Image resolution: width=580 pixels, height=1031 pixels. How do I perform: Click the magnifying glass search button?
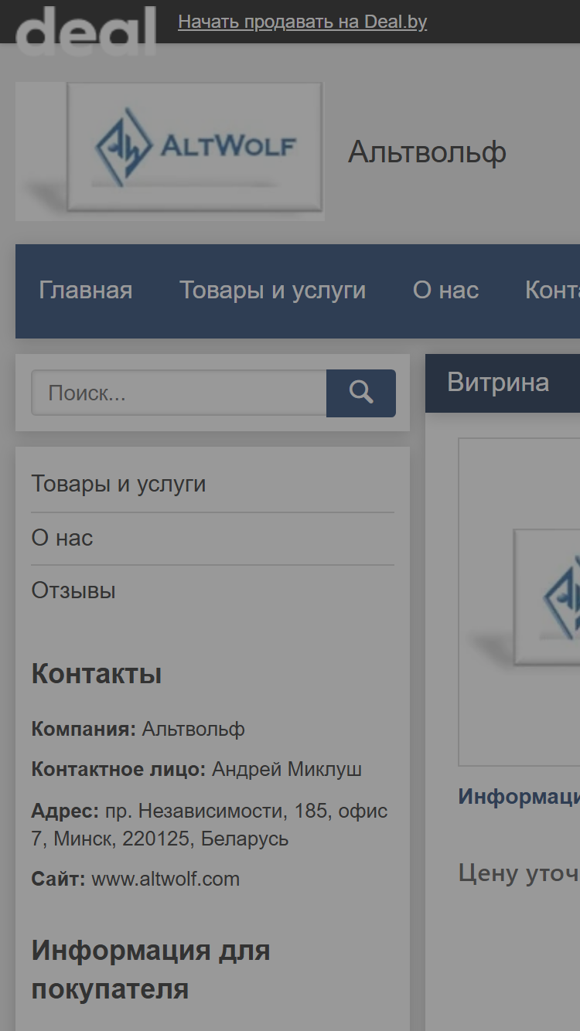point(361,393)
